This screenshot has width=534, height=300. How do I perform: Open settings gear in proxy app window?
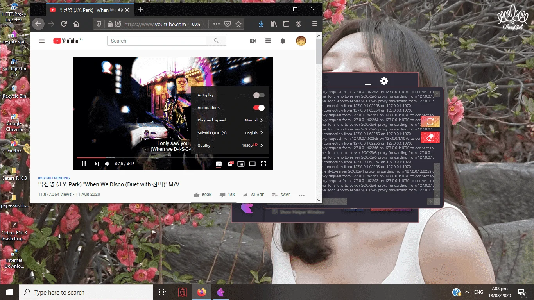pos(384,81)
